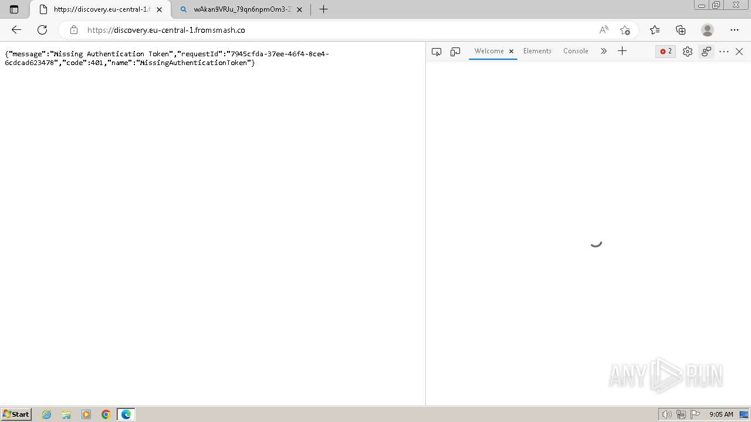Open the DevTools Elements tab
Viewport: 751px width, 422px height.
537,51
